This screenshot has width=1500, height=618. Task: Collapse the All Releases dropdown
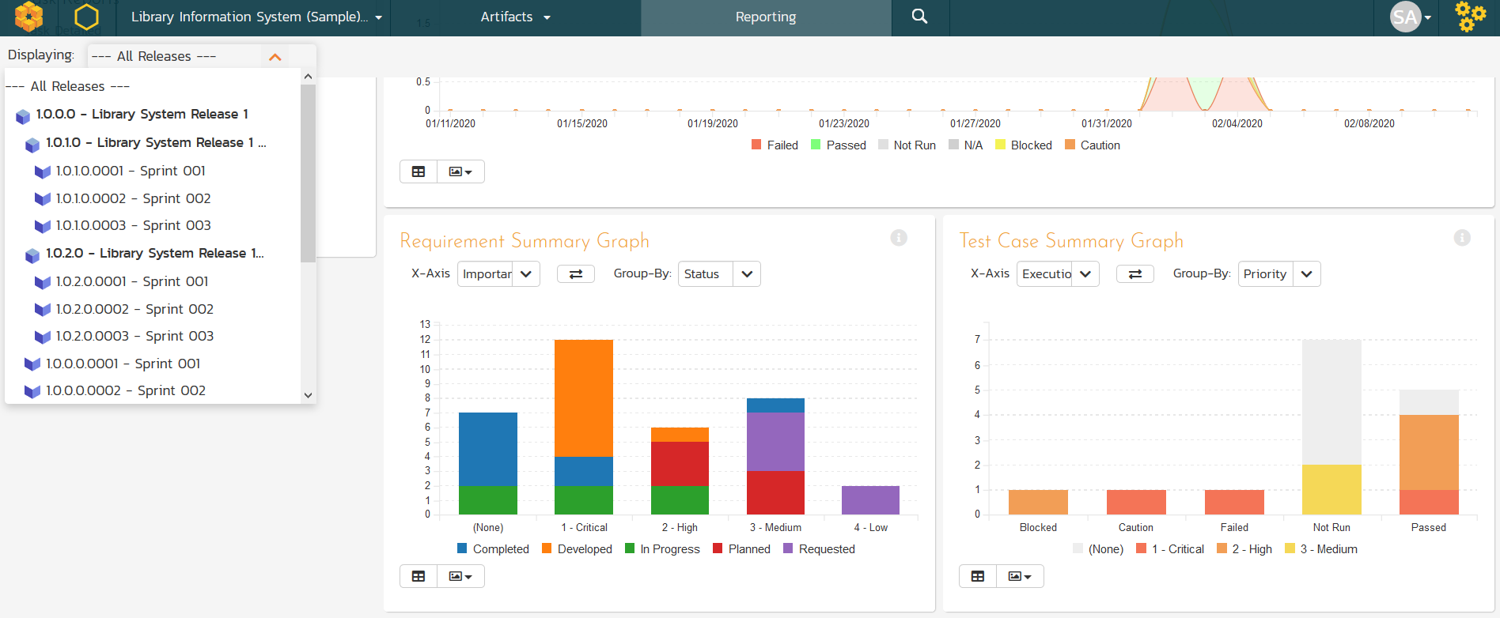(x=275, y=57)
